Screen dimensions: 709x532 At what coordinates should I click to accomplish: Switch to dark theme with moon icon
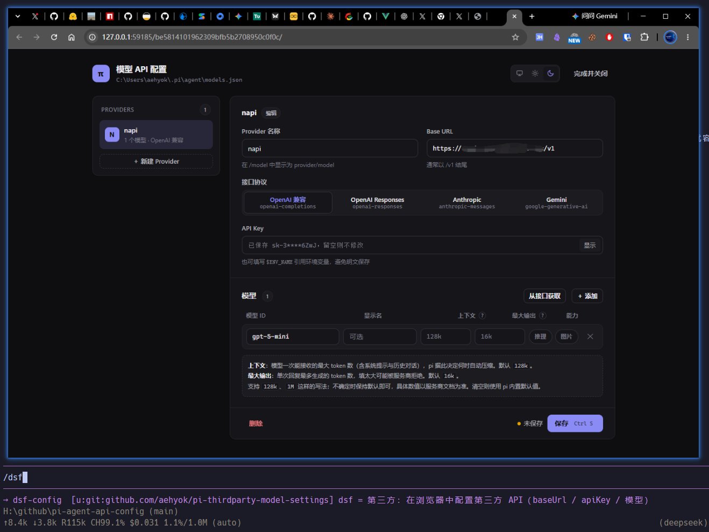click(x=550, y=73)
